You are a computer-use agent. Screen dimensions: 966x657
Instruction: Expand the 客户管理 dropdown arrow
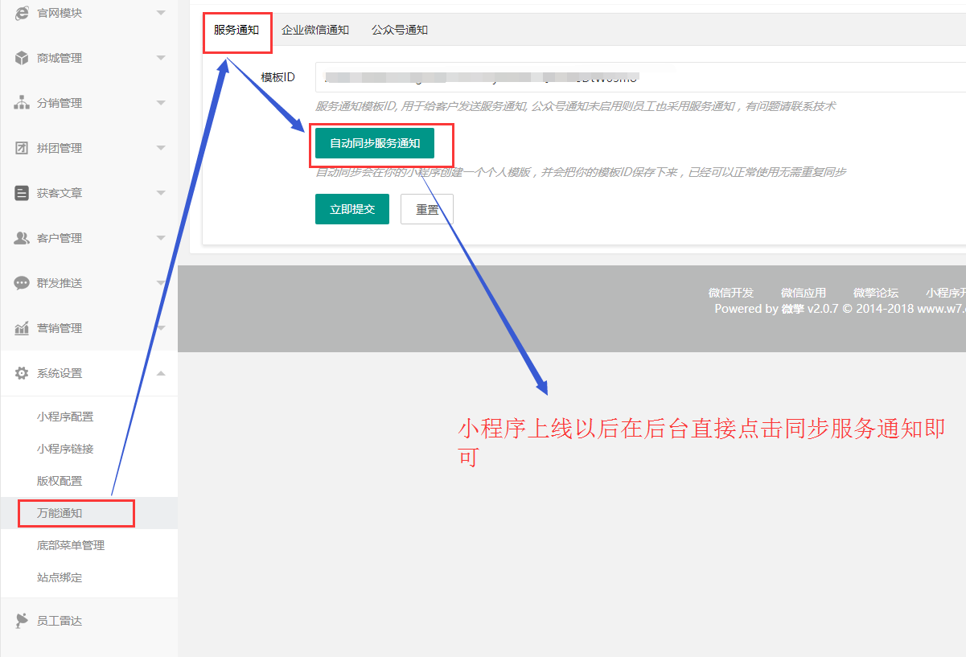point(161,238)
